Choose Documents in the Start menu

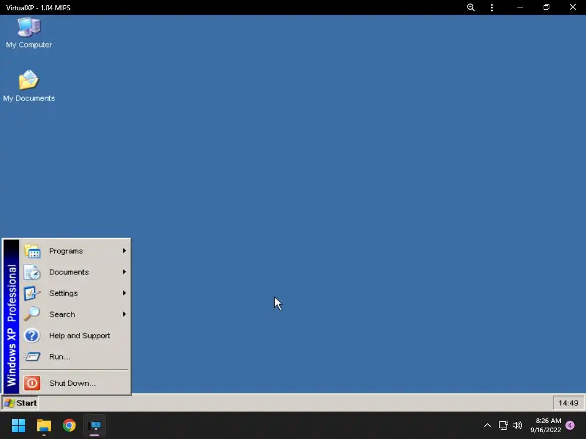(x=75, y=272)
